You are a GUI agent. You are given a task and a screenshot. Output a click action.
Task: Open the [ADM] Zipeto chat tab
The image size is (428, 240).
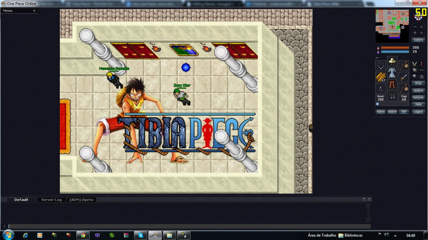point(82,199)
